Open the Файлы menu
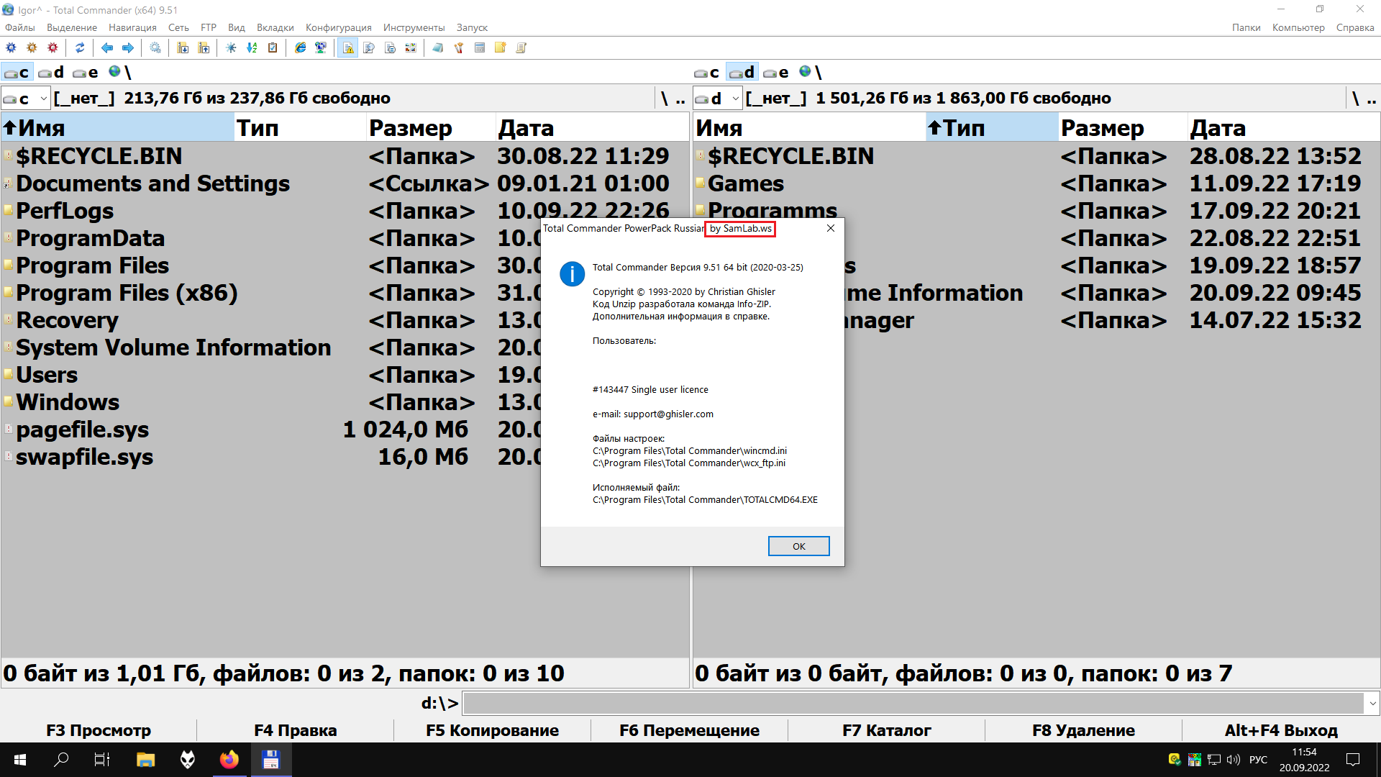 click(x=20, y=27)
